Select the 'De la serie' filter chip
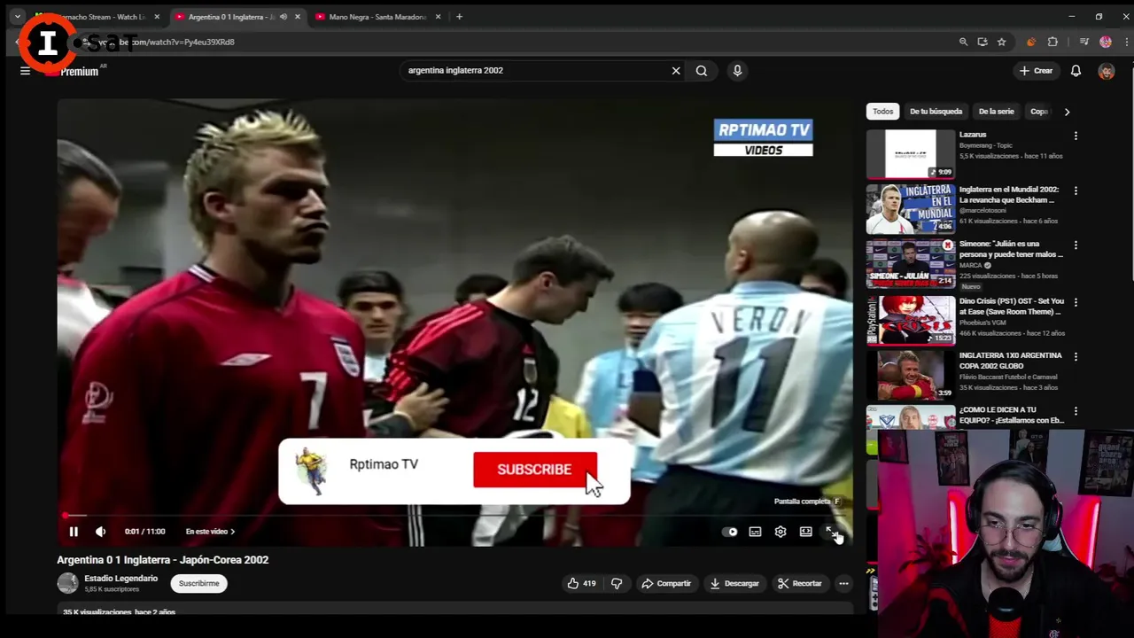 click(x=996, y=112)
